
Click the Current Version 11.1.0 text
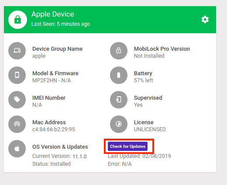tap(59, 156)
